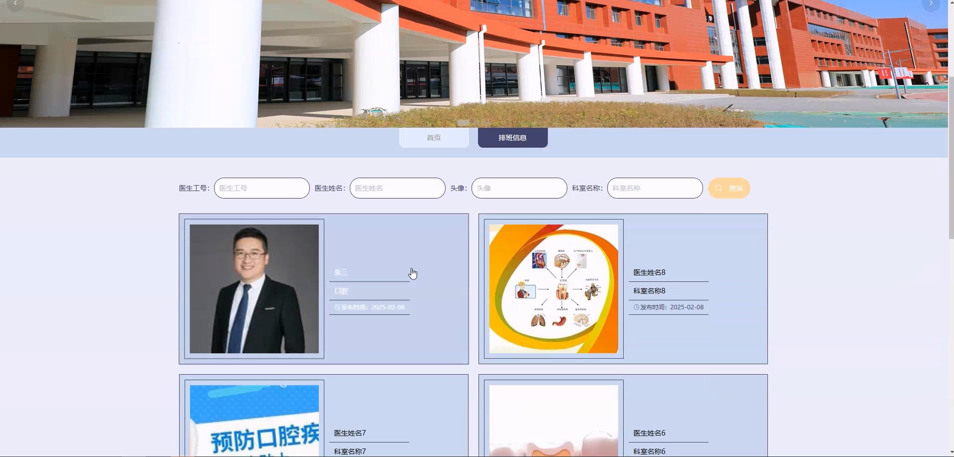This screenshot has width=954, height=457.
Task: Click the magnifier icon on 查询 button
Action: [718, 188]
